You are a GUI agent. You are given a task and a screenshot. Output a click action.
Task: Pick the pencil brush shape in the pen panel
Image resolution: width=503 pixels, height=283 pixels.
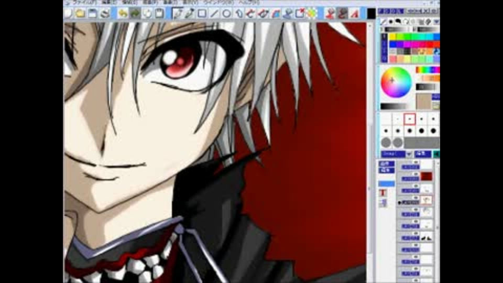click(x=384, y=22)
